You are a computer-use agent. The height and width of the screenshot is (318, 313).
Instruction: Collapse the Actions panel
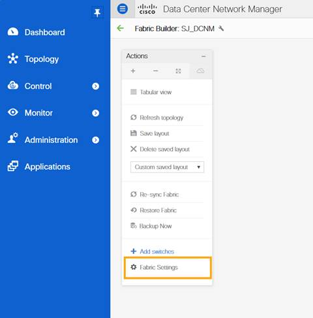coord(203,56)
